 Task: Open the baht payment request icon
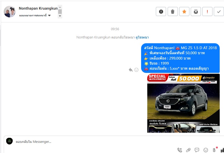pos(214,150)
